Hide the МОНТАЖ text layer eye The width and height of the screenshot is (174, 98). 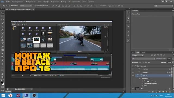pos(133,69)
